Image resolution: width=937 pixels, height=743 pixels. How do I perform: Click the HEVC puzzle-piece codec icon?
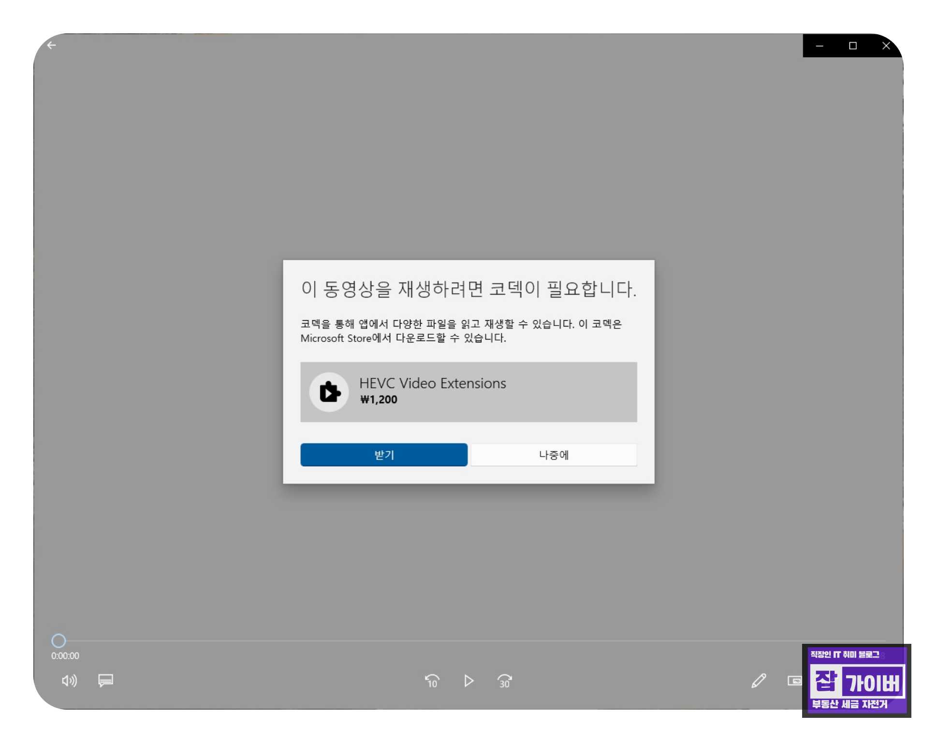point(329,392)
